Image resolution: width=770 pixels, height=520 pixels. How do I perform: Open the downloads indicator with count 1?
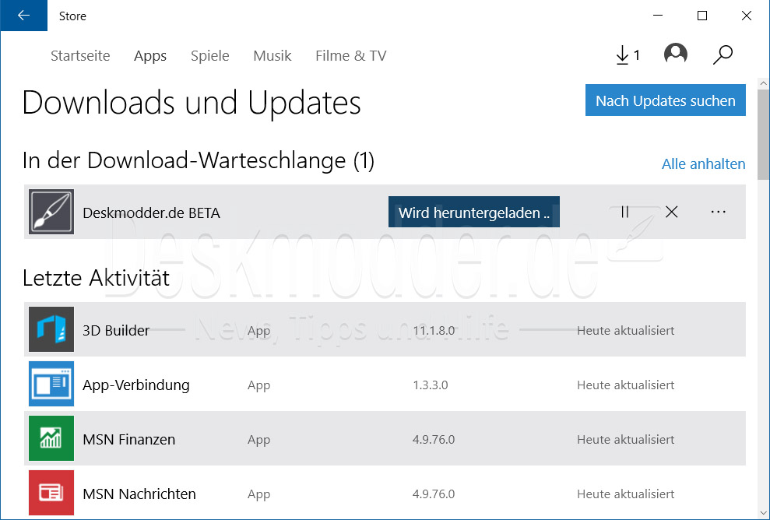(x=628, y=54)
